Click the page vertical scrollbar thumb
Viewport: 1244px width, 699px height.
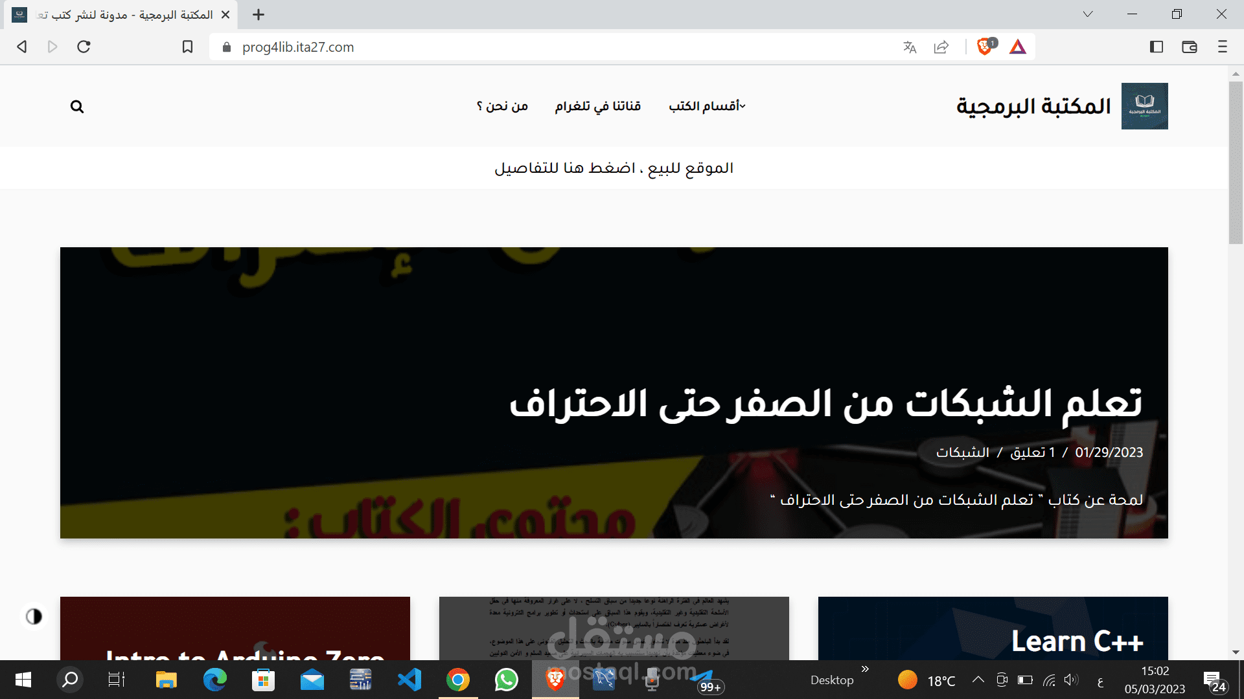(1236, 163)
